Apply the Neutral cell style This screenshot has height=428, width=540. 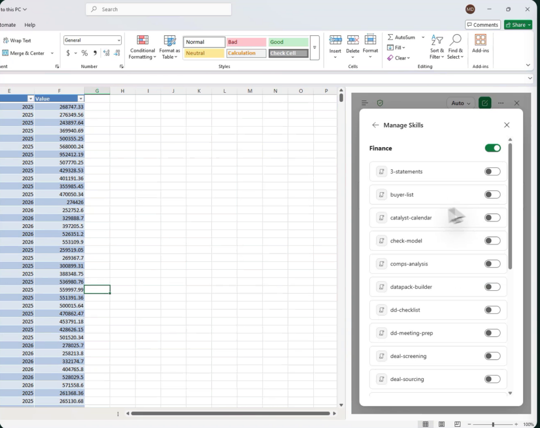click(204, 53)
